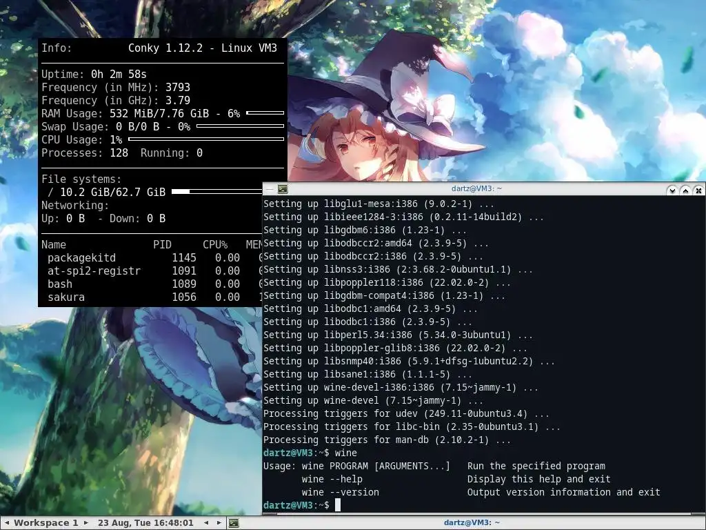
Task: Click the line Setting up libgdbm-compat4:i386
Action: click(x=384, y=295)
